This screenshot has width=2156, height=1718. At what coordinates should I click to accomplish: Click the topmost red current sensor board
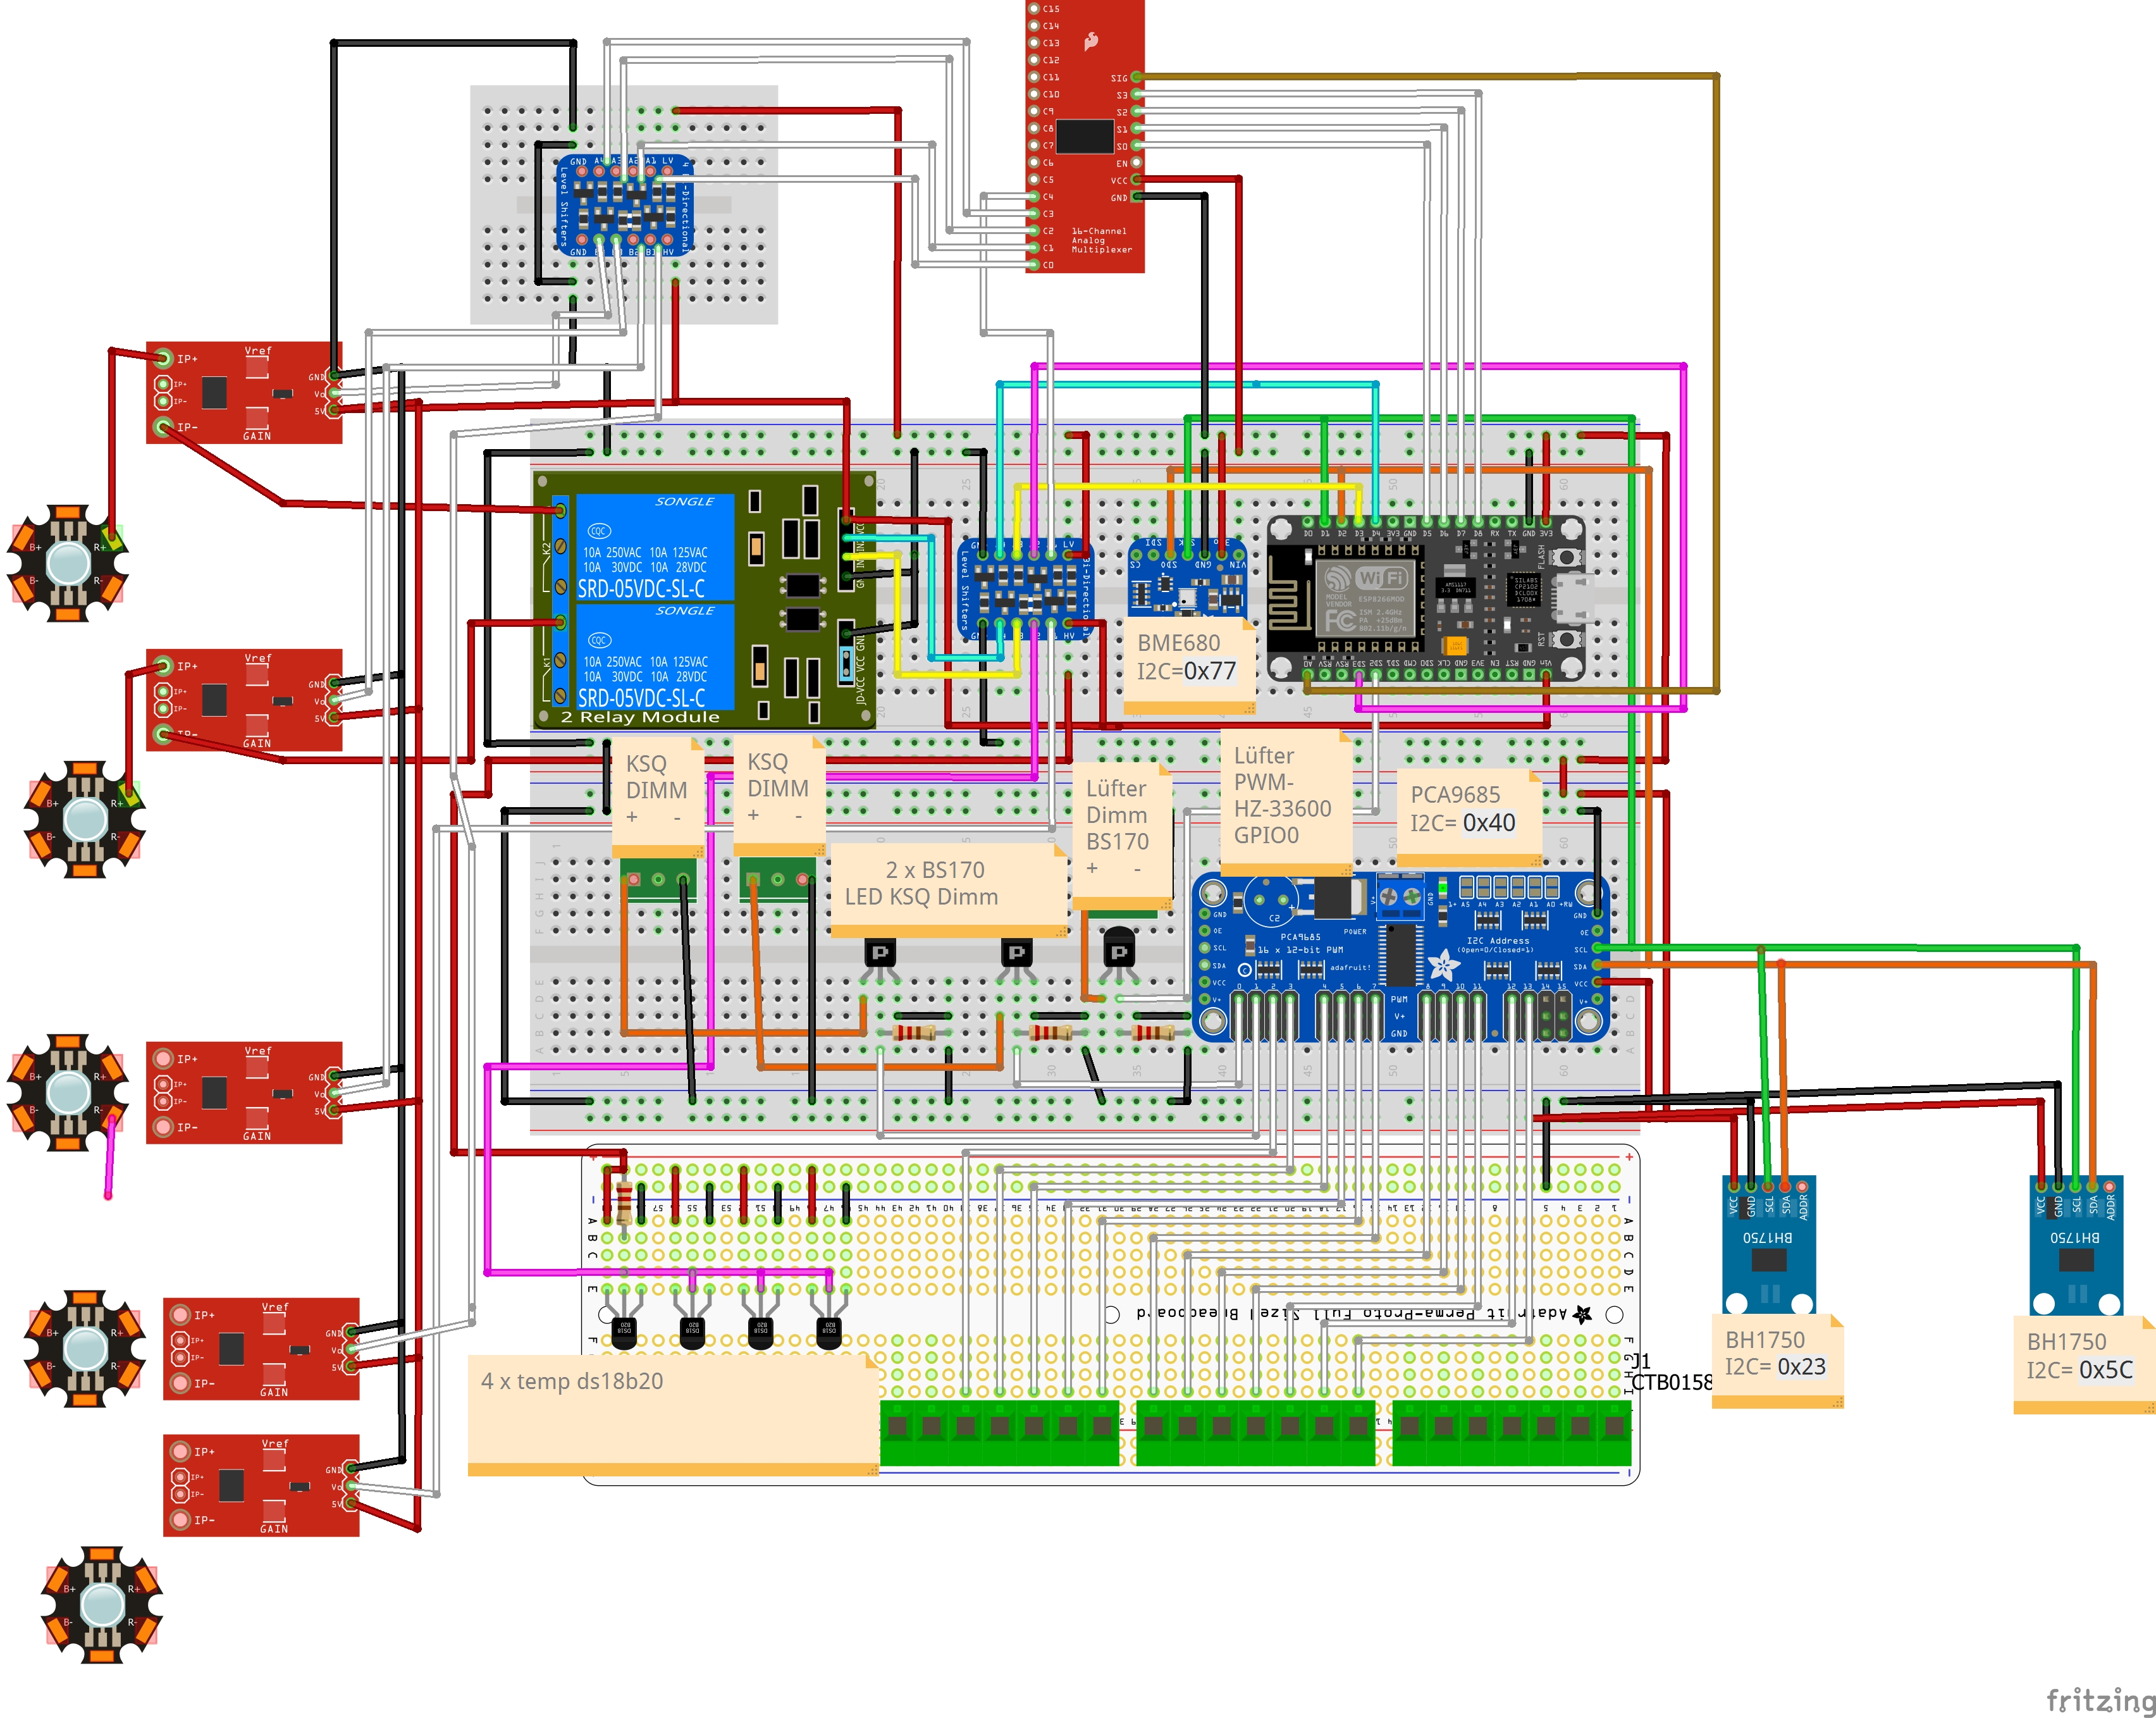point(244,393)
